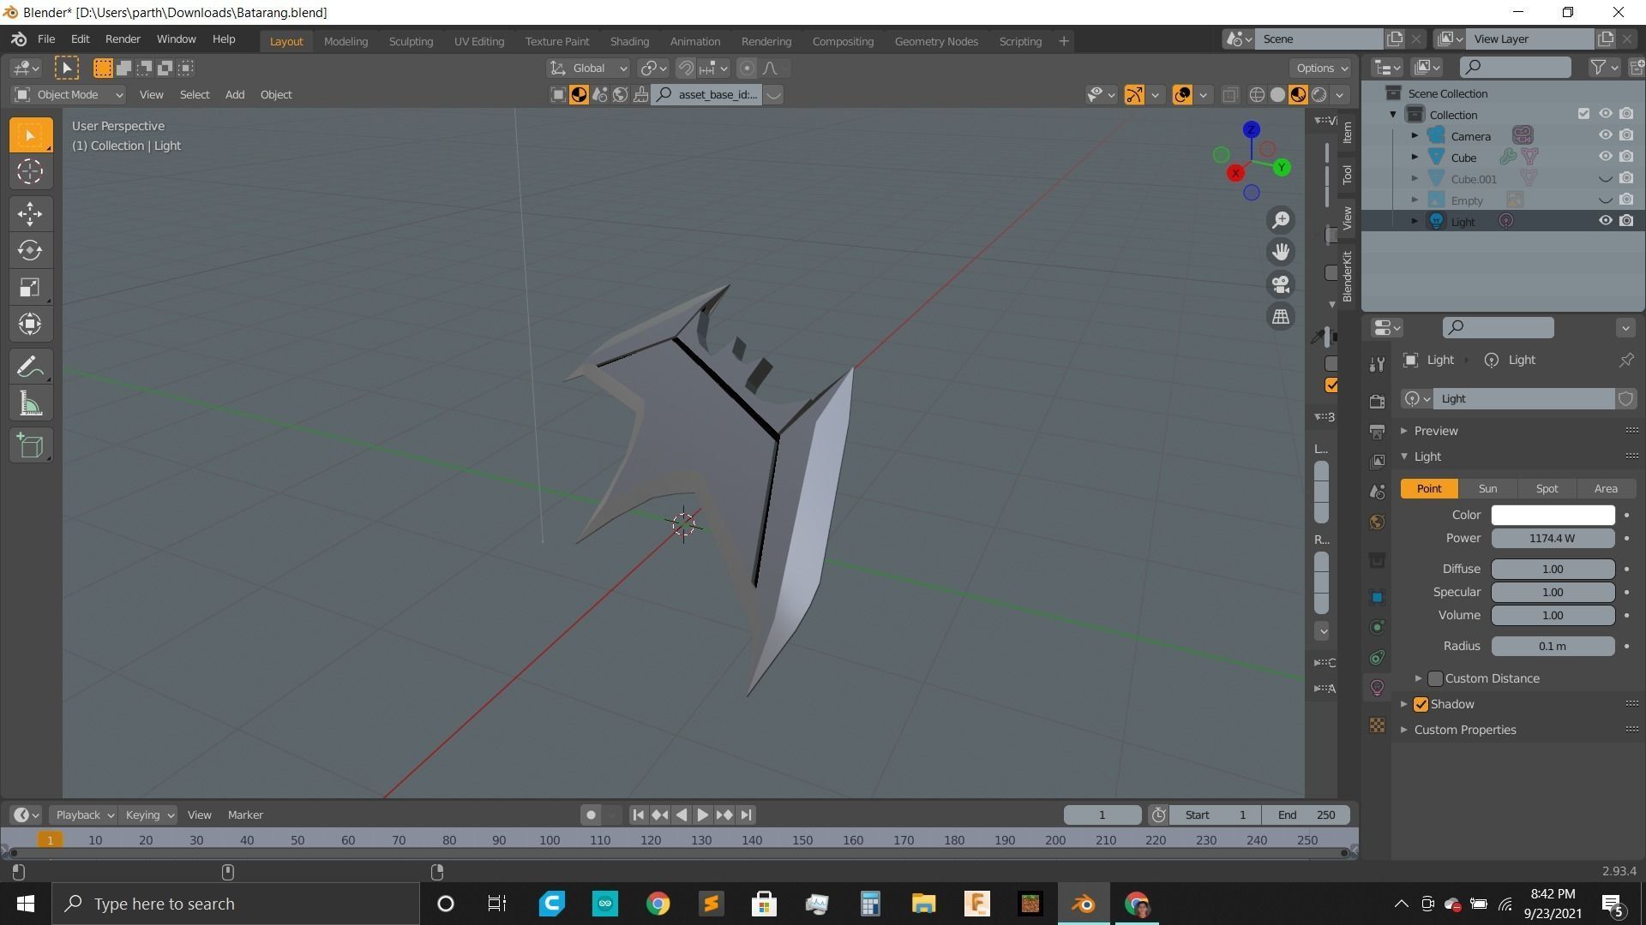This screenshot has width=1646, height=925.
Task: Select the Scale tool
Action: [30, 287]
